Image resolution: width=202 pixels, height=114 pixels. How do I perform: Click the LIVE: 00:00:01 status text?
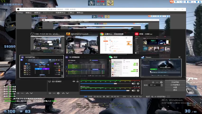95,97
